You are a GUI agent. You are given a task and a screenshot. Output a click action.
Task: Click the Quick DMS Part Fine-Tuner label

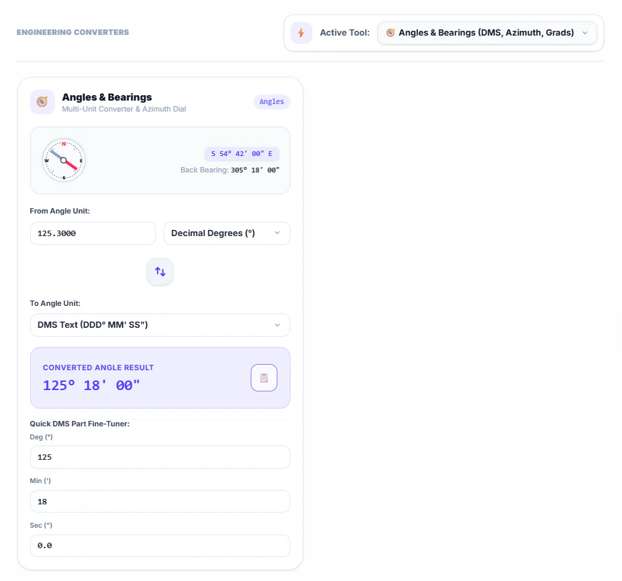point(79,424)
